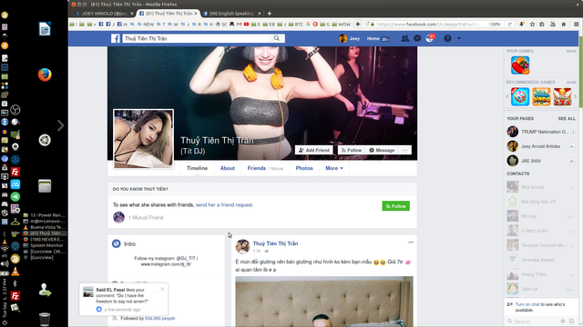Select System Monitor in the window list
The width and height of the screenshot is (583, 327).
coord(44,245)
